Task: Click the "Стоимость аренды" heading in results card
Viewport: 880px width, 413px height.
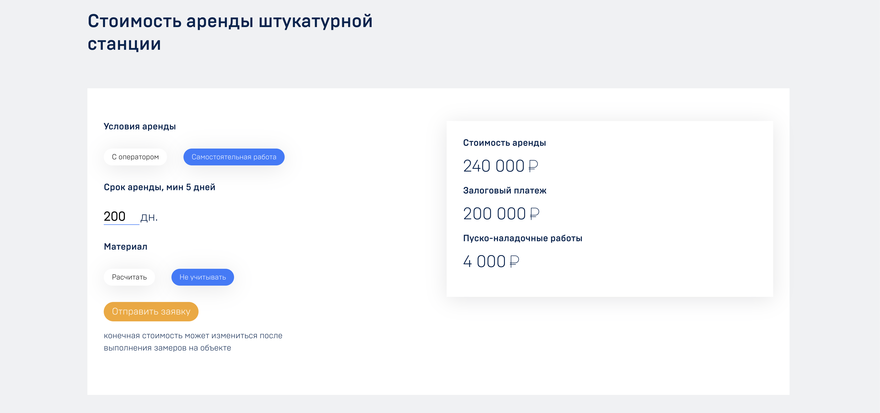Action: (x=504, y=143)
